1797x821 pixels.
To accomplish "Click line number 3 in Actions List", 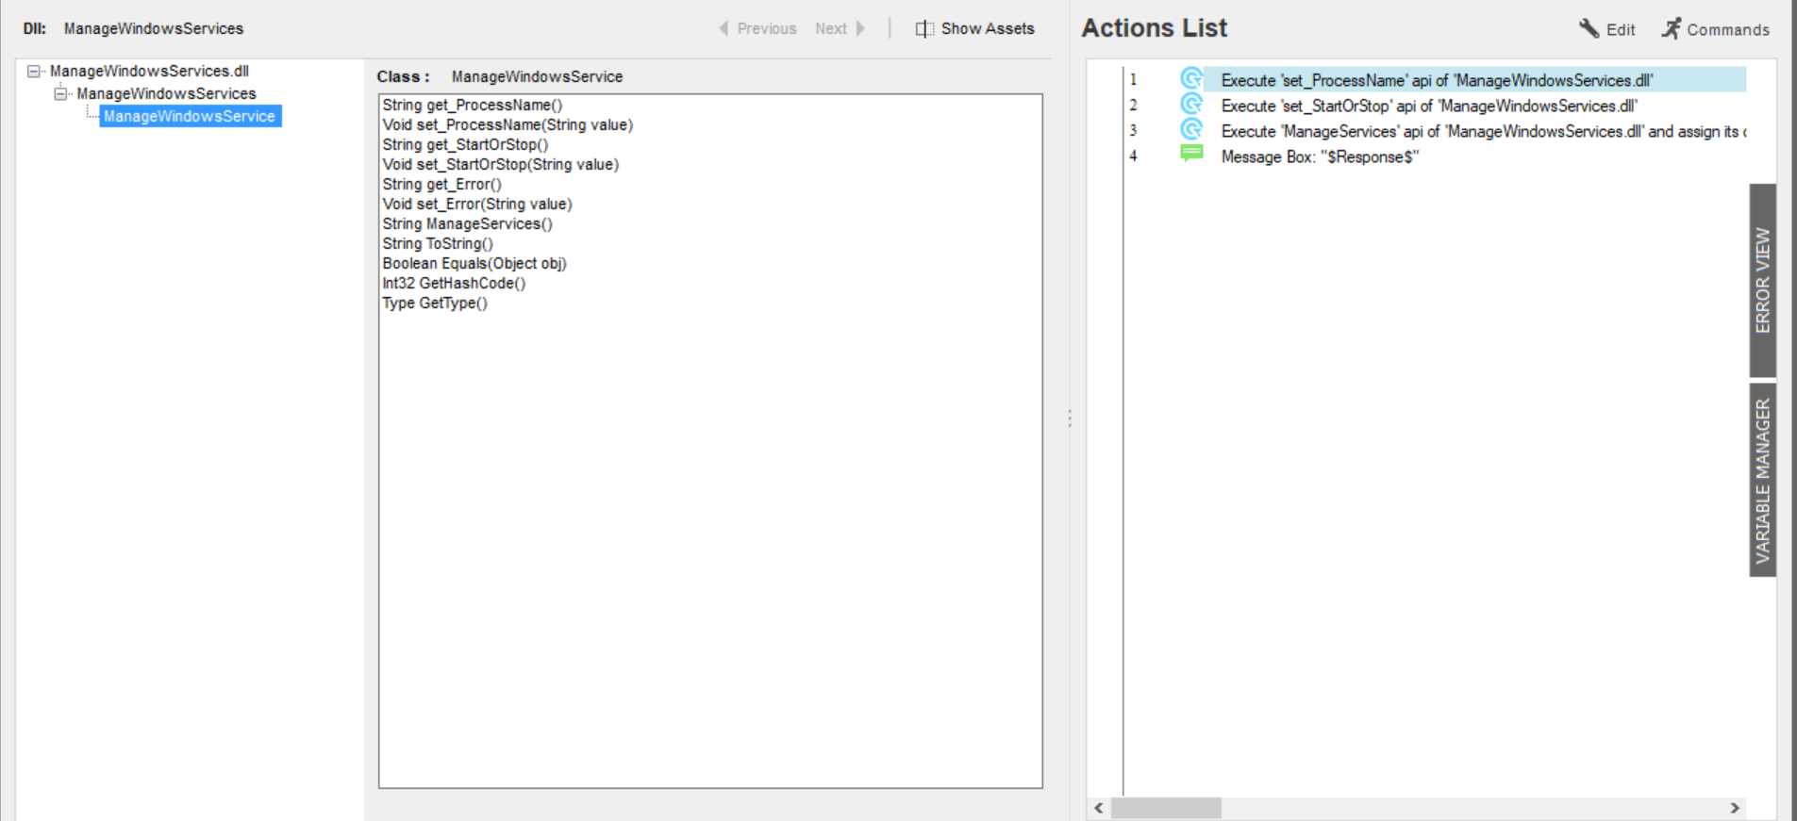I will (1133, 131).
